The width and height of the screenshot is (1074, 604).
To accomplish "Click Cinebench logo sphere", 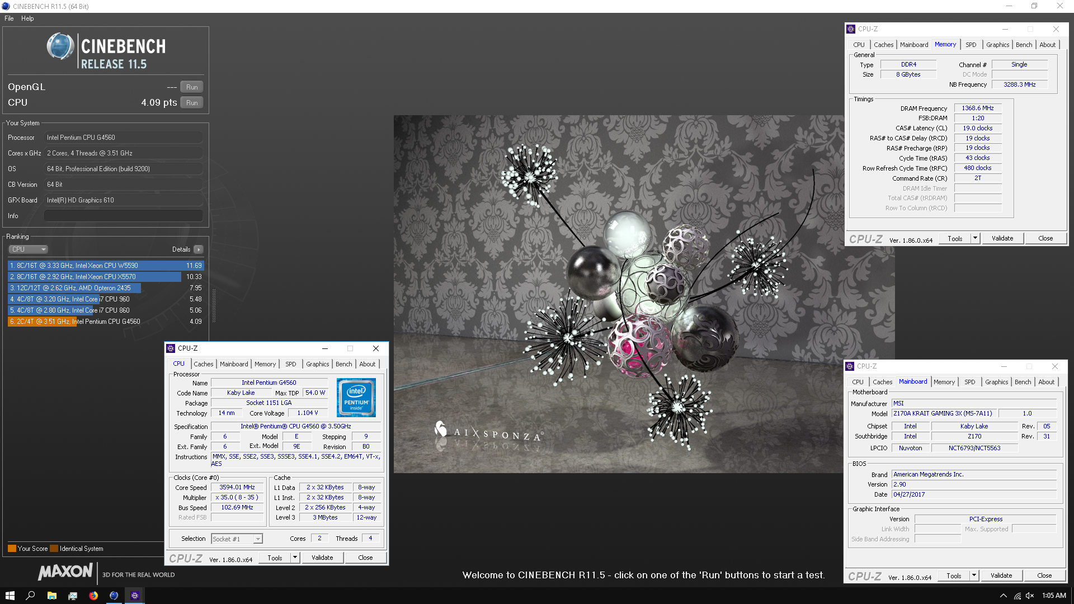I will (x=60, y=46).
